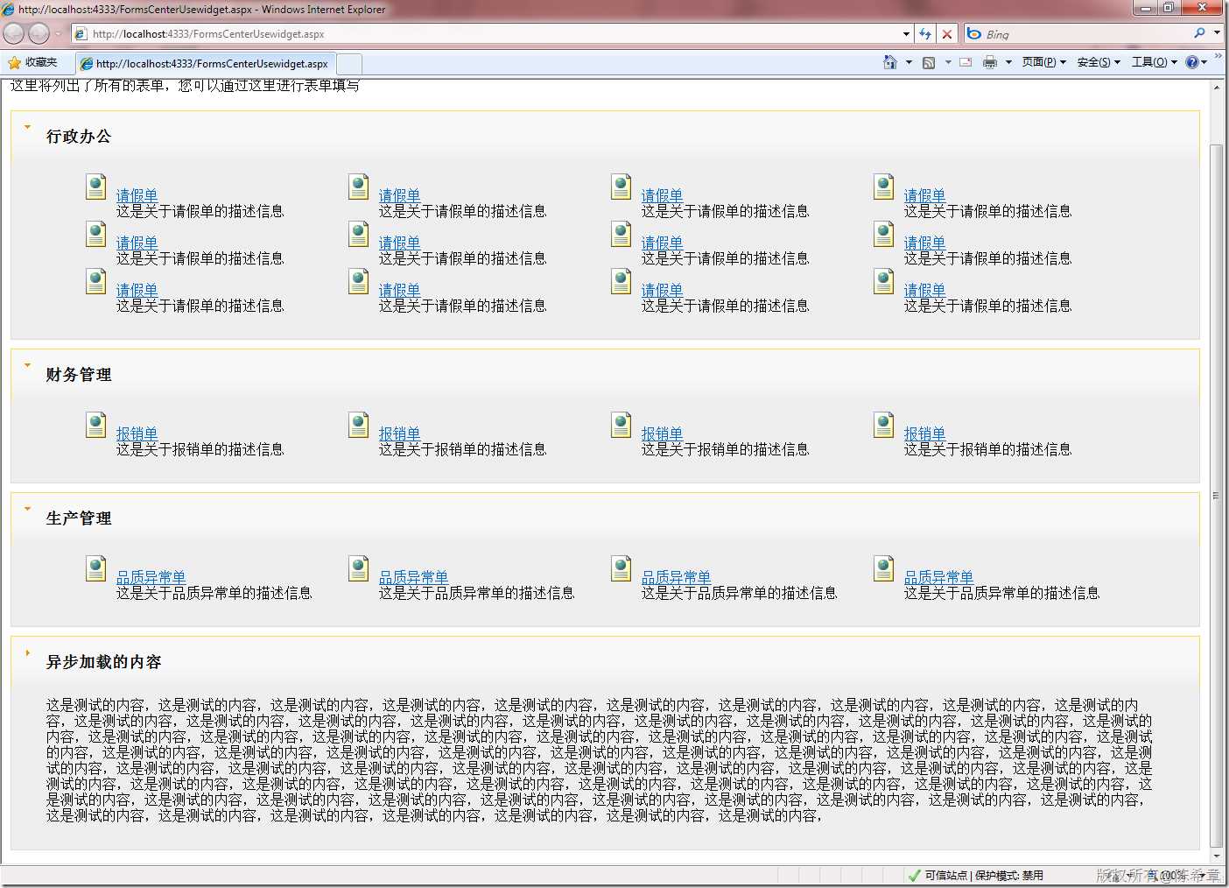Click the 行政办公 section heading

[x=79, y=136]
